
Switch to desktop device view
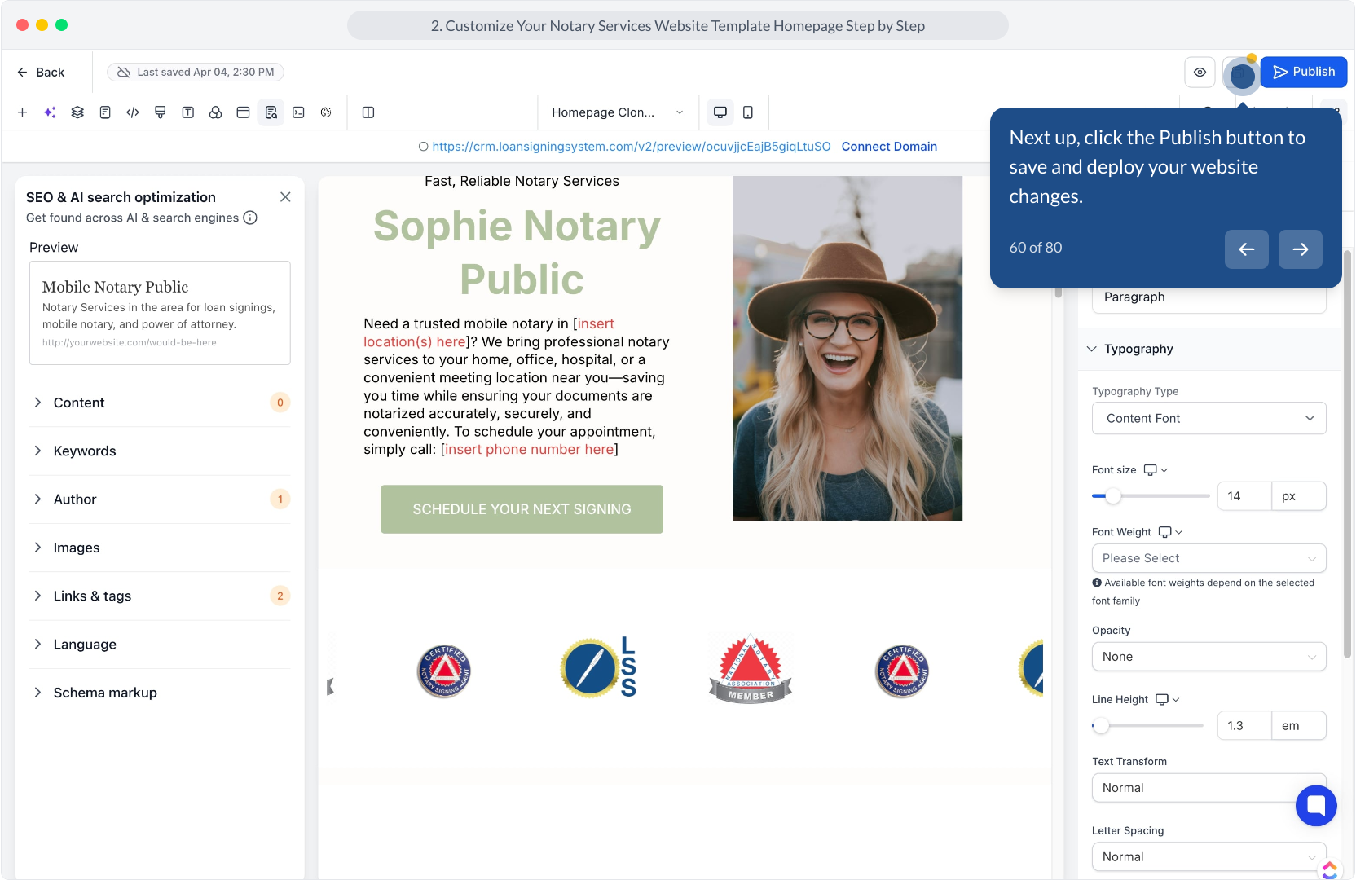coord(720,112)
